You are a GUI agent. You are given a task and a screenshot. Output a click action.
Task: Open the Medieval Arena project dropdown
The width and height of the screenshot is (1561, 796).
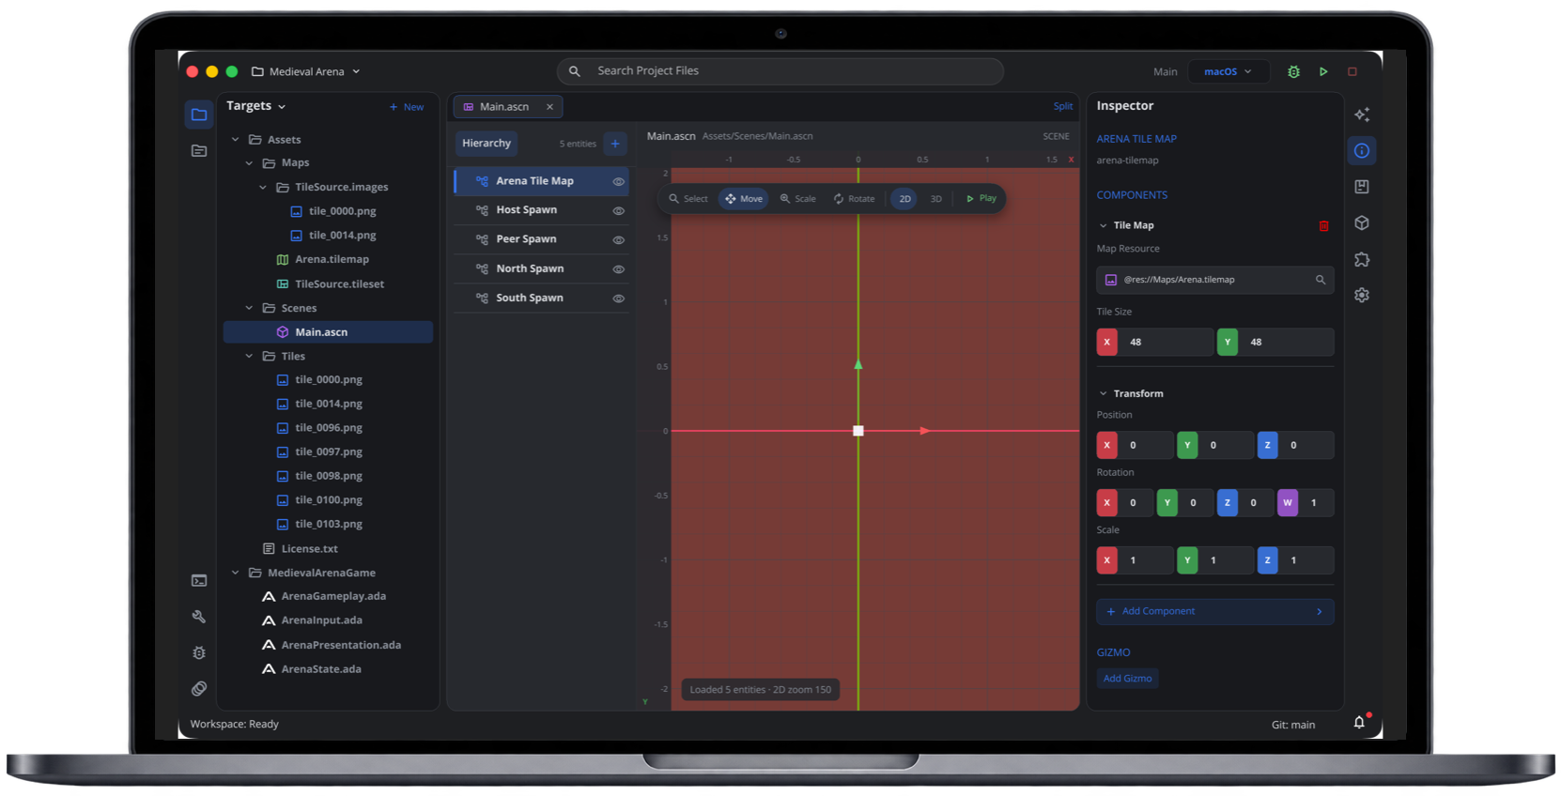[306, 71]
